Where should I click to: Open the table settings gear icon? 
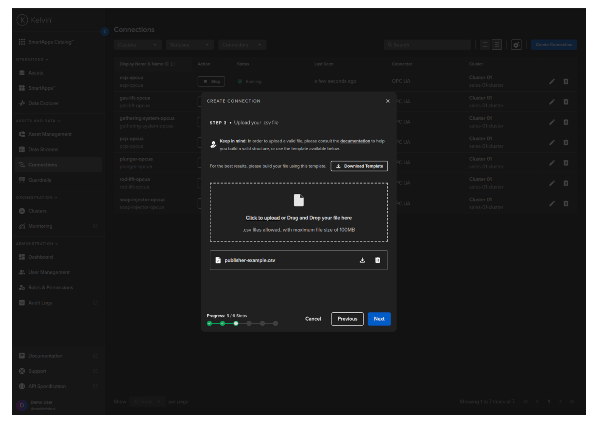pos(516,45)
